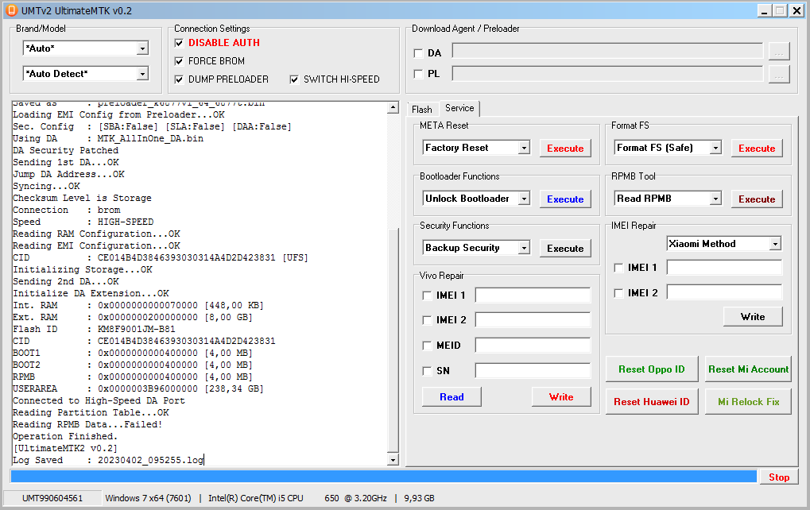Click the log scrollbar down arrow
The width and height of the screenshot is (810, 510).
pyautogui.click(x=393, y=460)
